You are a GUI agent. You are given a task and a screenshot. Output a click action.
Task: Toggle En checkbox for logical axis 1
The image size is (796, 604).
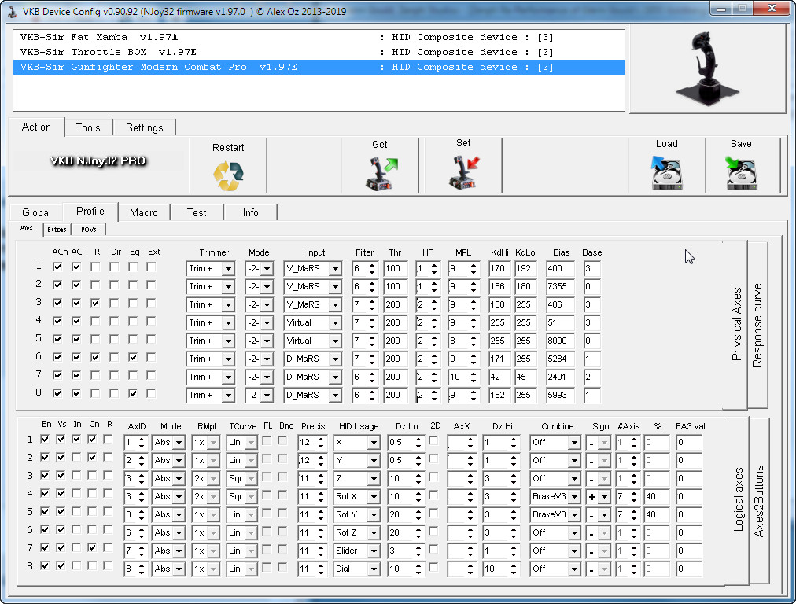click(x=45, y=439)
